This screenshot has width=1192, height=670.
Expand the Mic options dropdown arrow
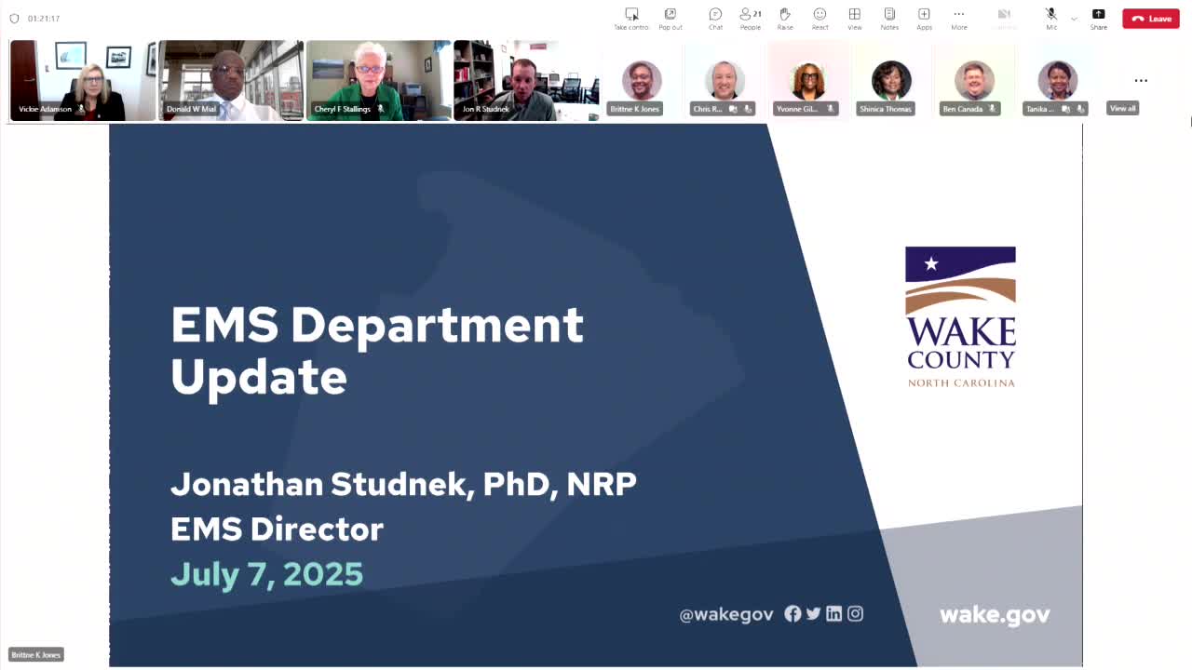click(1074, 19)
